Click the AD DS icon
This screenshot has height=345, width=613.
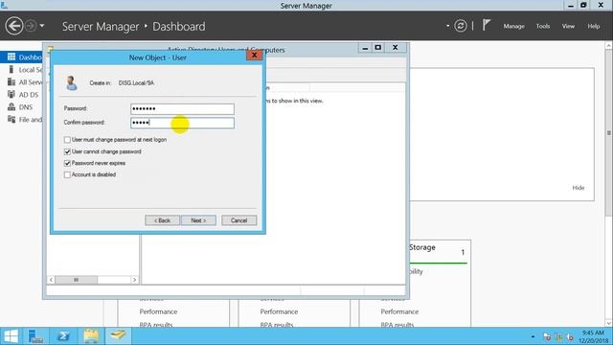pyautogui.click(x=11, y=95)
